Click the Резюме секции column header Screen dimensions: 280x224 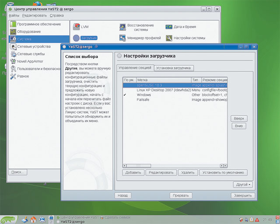coord(214,80)
